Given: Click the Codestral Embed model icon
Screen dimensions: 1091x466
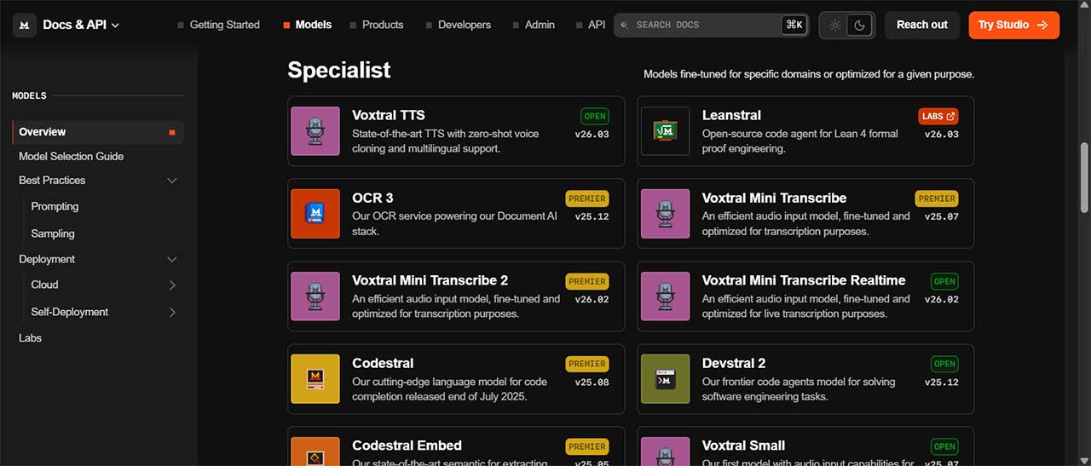Looking at the screenshot, I should pos(315,452).
